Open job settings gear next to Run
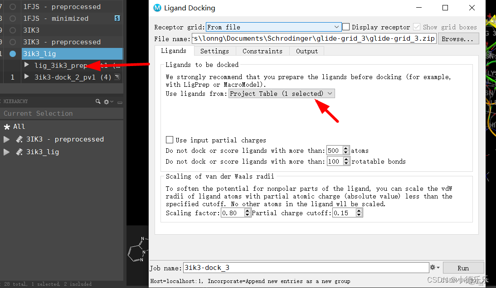Image resolution: width=496 pixels, height=288 pixels. tap(435, 268)
